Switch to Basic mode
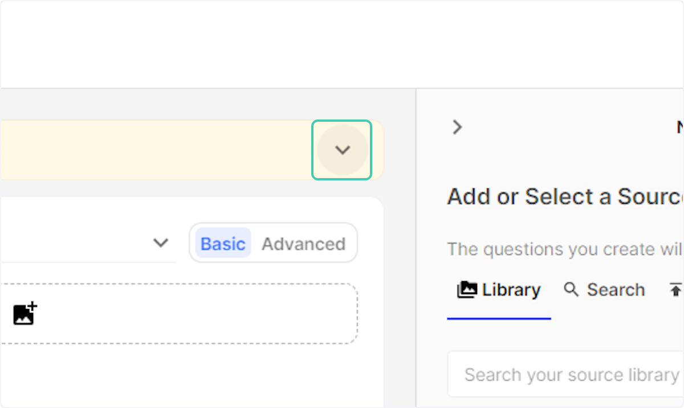This screenshot has height=408, width=684. point(223,244)
